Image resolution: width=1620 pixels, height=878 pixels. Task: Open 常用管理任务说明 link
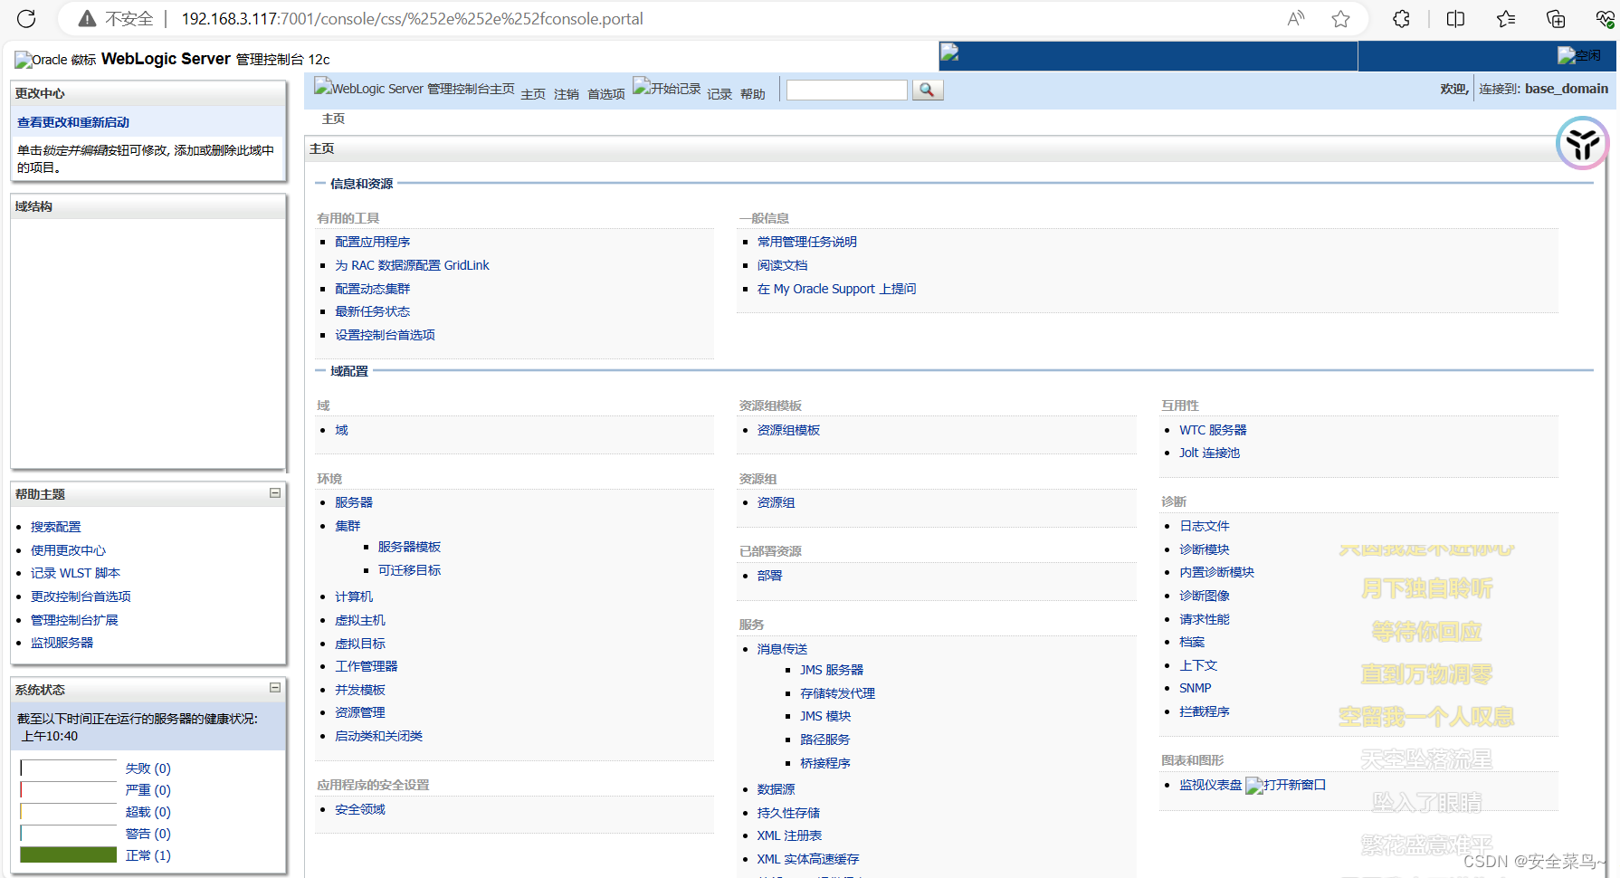(806, 242)
